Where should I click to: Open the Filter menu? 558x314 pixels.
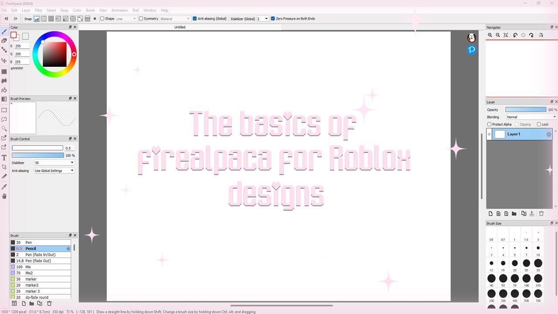(x=38, y=10)
